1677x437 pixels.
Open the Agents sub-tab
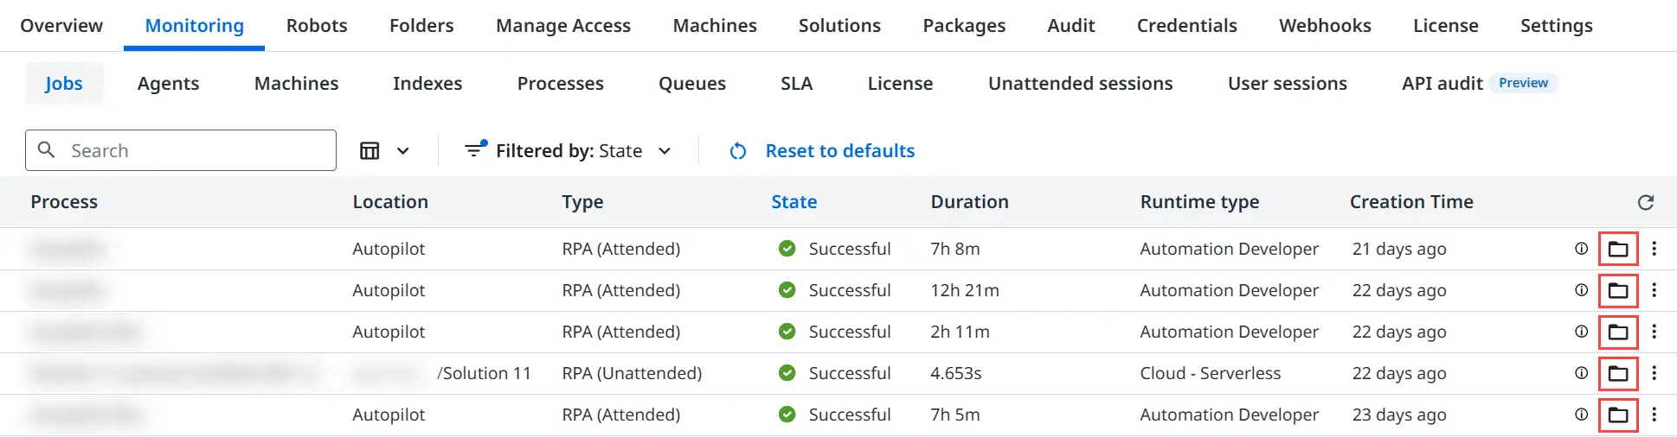point(168,83)
